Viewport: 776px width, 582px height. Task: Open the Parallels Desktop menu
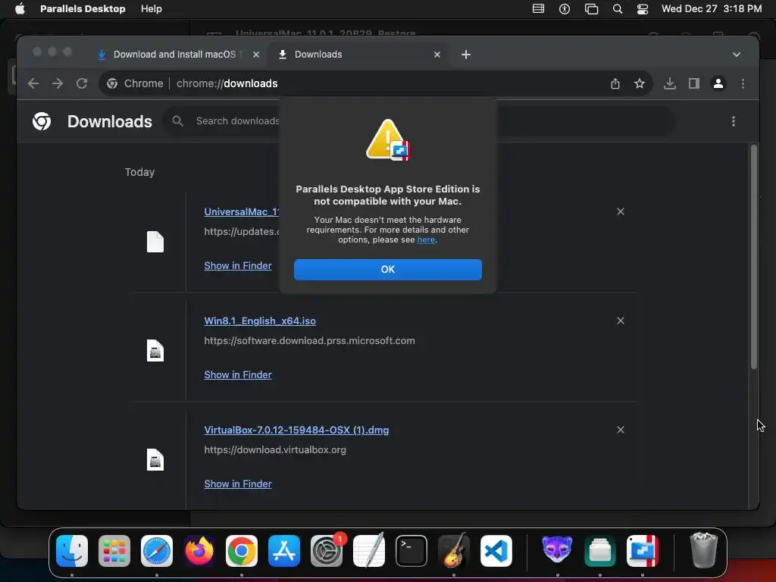click(x=83, y=8)
